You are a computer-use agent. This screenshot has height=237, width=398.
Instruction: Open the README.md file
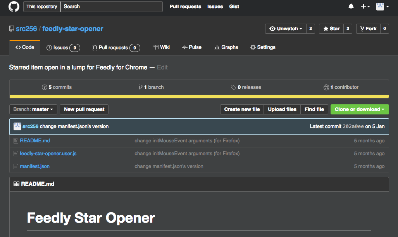point(35,141)
